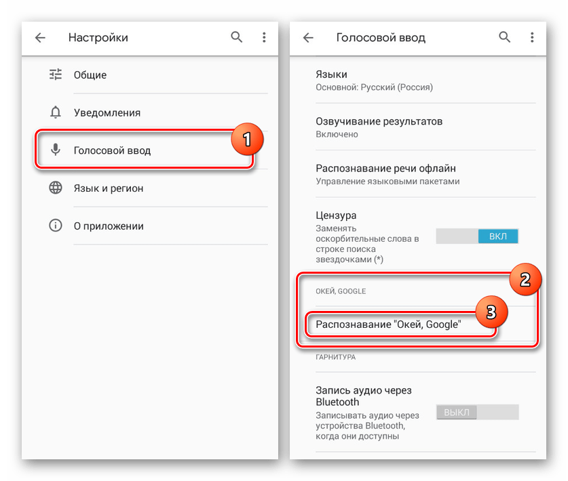
Task: Enable Bluetooth audio recording switch showing ВЫКЛ
Action: [477, 413]
